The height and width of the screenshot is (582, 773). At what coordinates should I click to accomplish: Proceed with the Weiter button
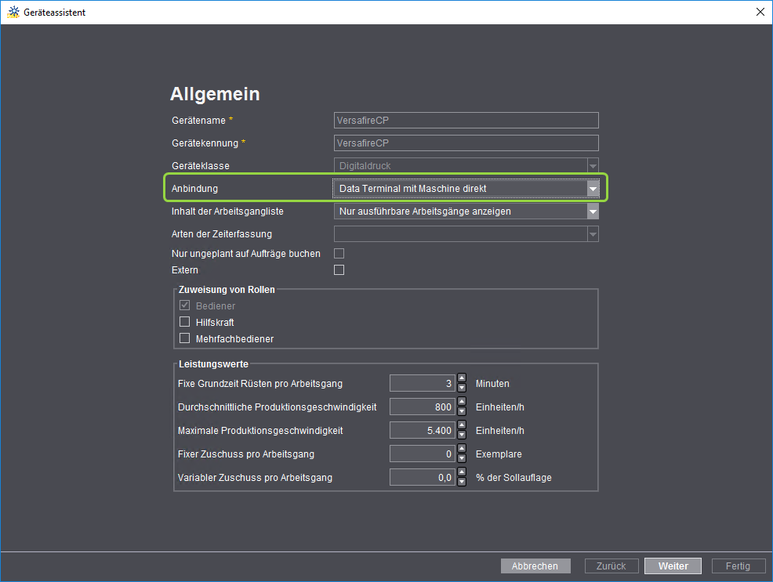tap(673, 566)
